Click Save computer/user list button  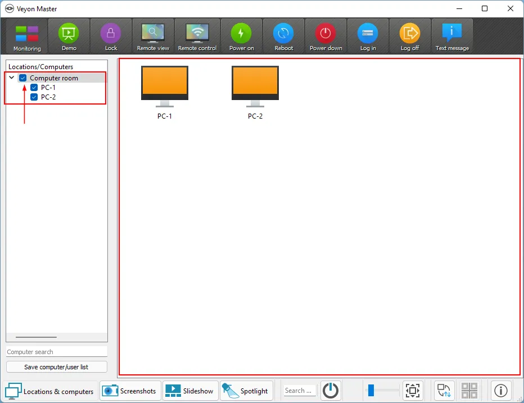click(56, 367)
